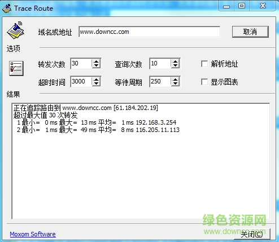
Task: Enable the 解析地址 checkbox
Action: 204,64
